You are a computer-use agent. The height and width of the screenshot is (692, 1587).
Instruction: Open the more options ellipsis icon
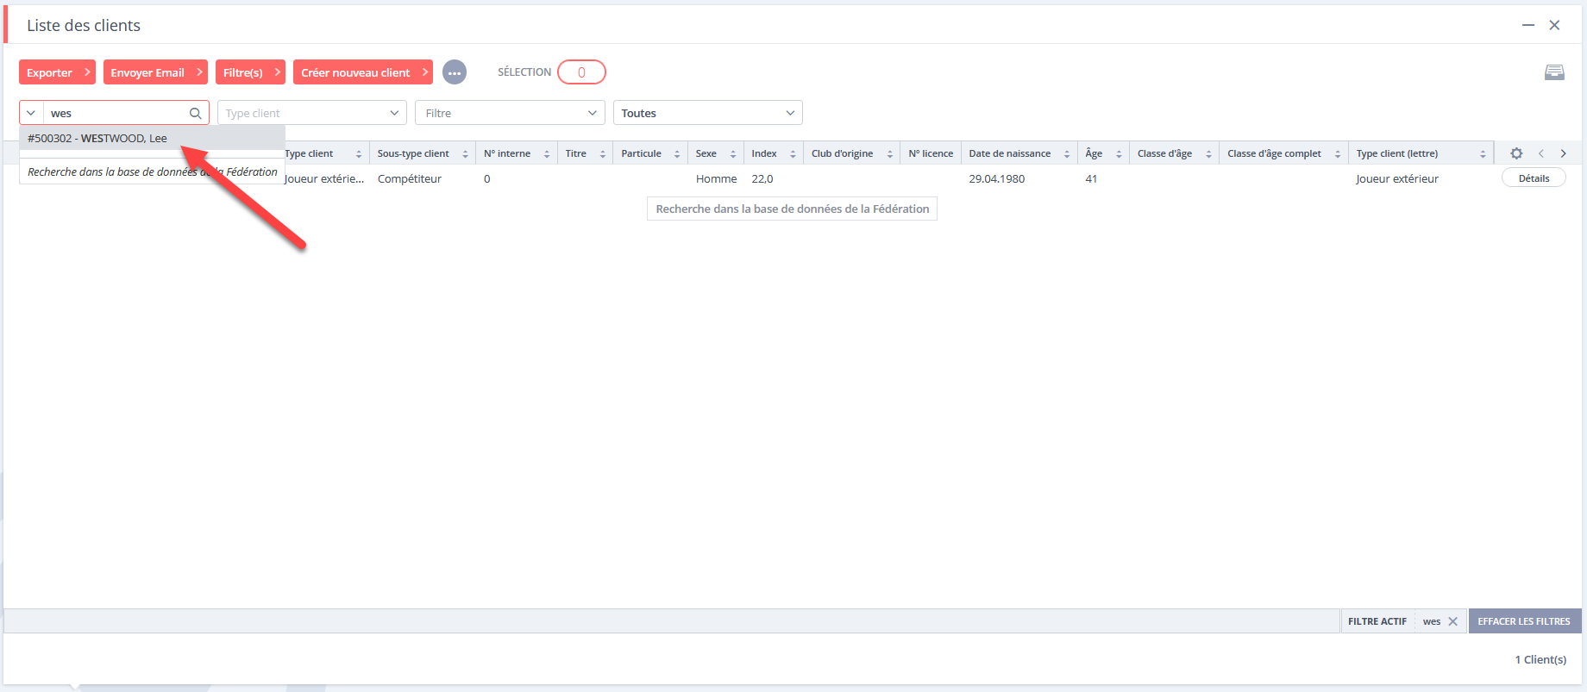tap(455, 72)
